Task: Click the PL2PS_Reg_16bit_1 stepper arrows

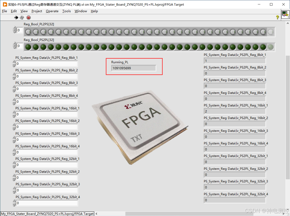Action: tap(14, 114)
